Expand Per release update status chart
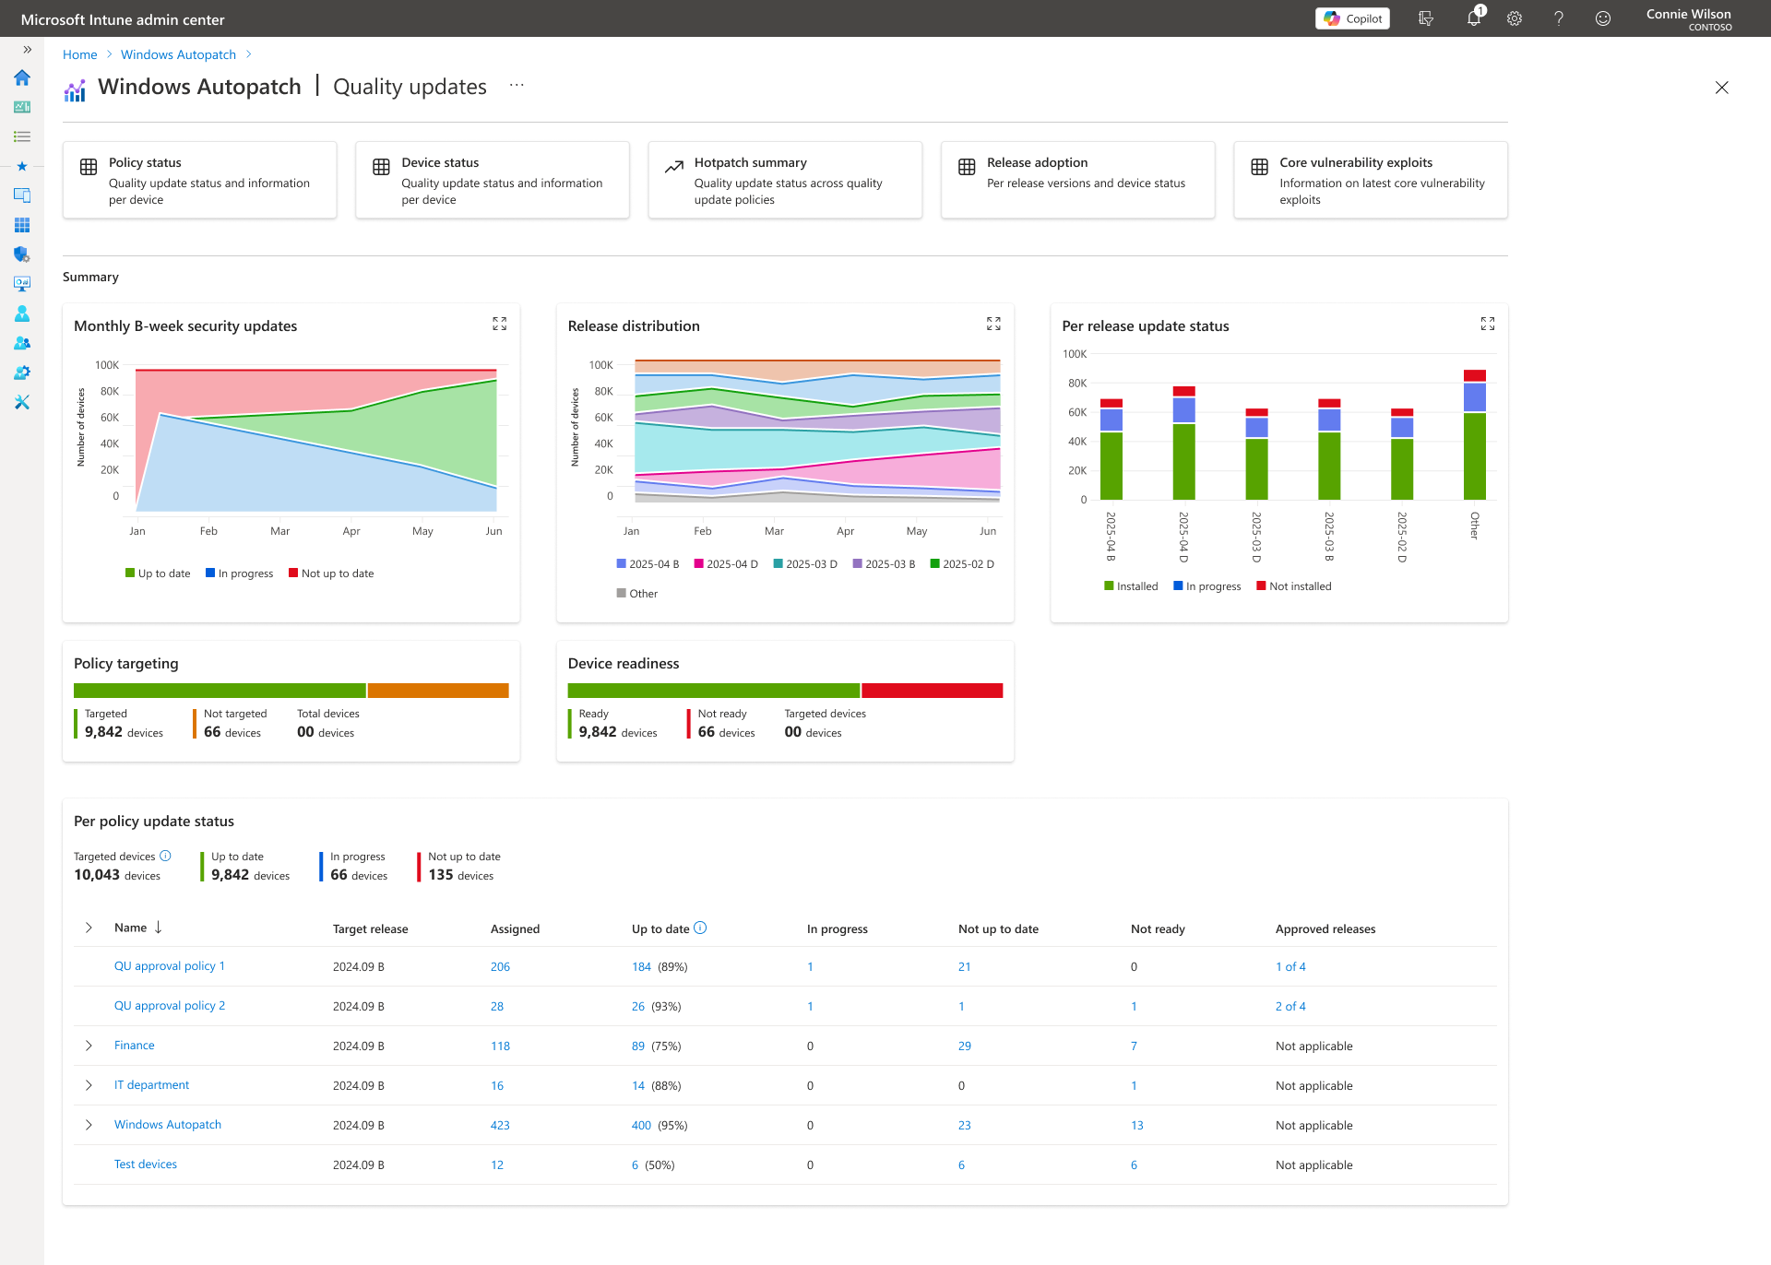 click(x=1488, y=324)
